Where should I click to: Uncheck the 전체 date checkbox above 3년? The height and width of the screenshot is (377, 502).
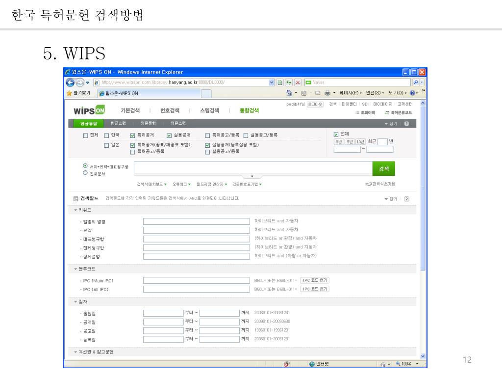coord(336,135)
